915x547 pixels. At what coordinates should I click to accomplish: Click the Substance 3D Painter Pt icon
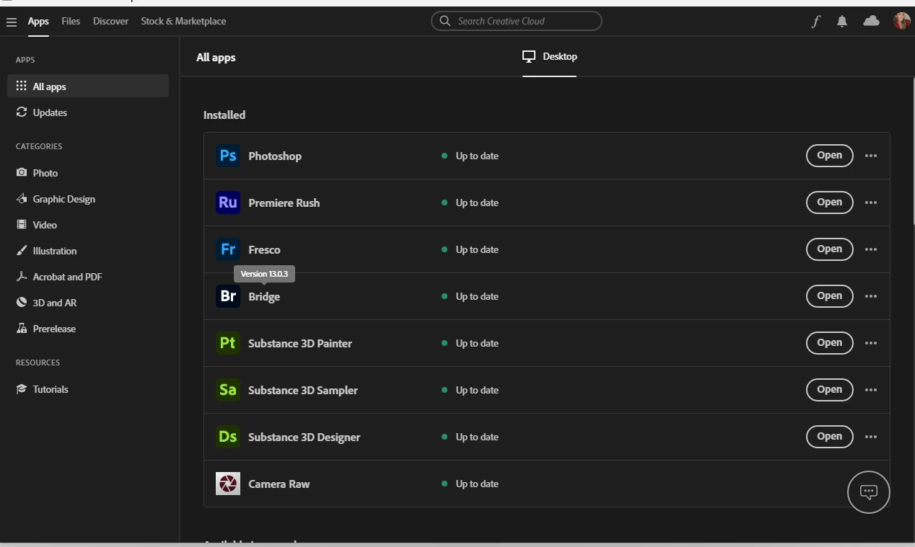pos(228,343)
